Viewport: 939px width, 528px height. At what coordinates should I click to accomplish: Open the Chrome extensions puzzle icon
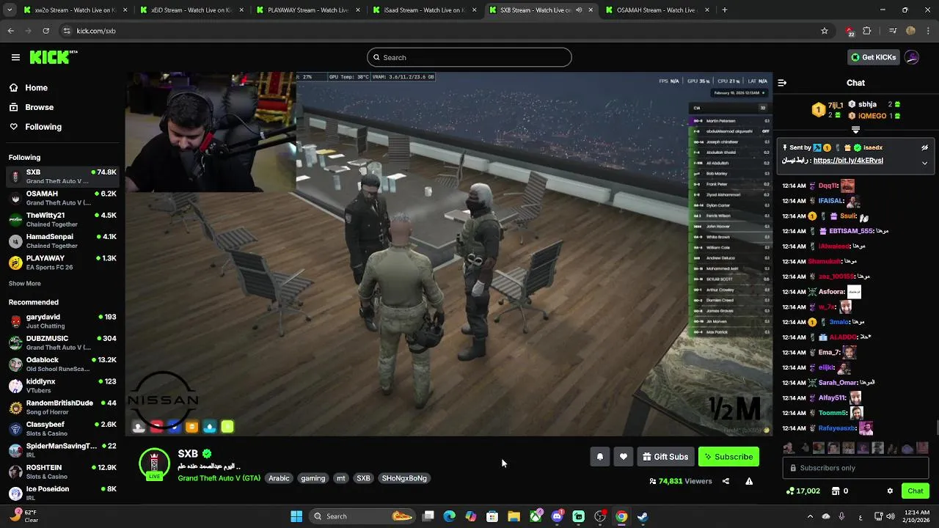pos(867,31)
